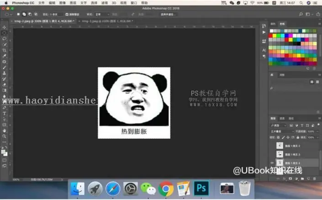Click New Selection mode in options bar
Image resolution: width=322 pixels, height=200 pixels.
pyautogui.click(x=18, y=14)
